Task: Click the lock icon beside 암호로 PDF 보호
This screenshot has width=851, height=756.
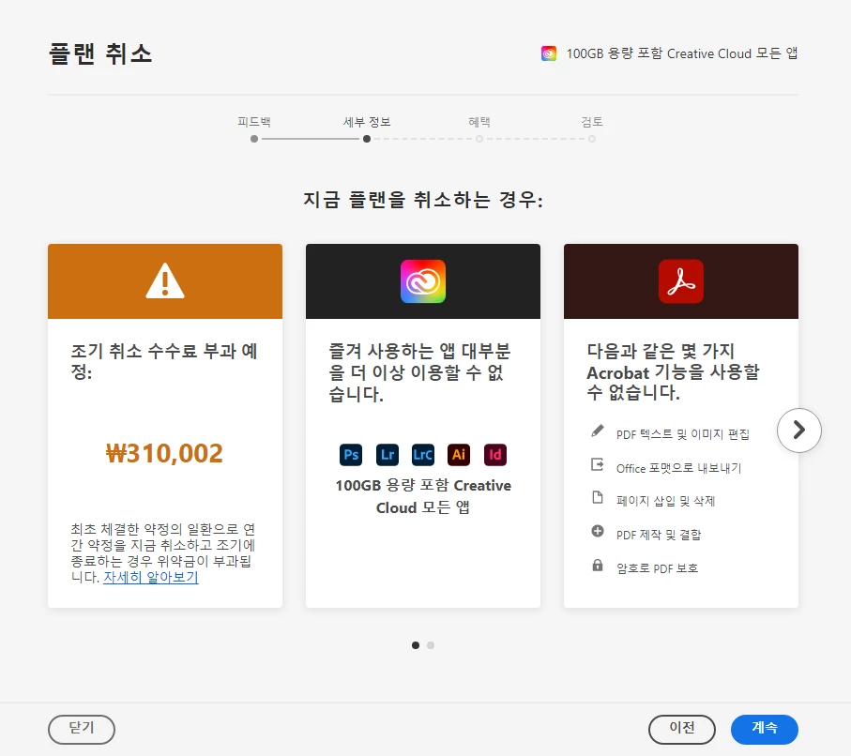Action: (x=597, y=565)
